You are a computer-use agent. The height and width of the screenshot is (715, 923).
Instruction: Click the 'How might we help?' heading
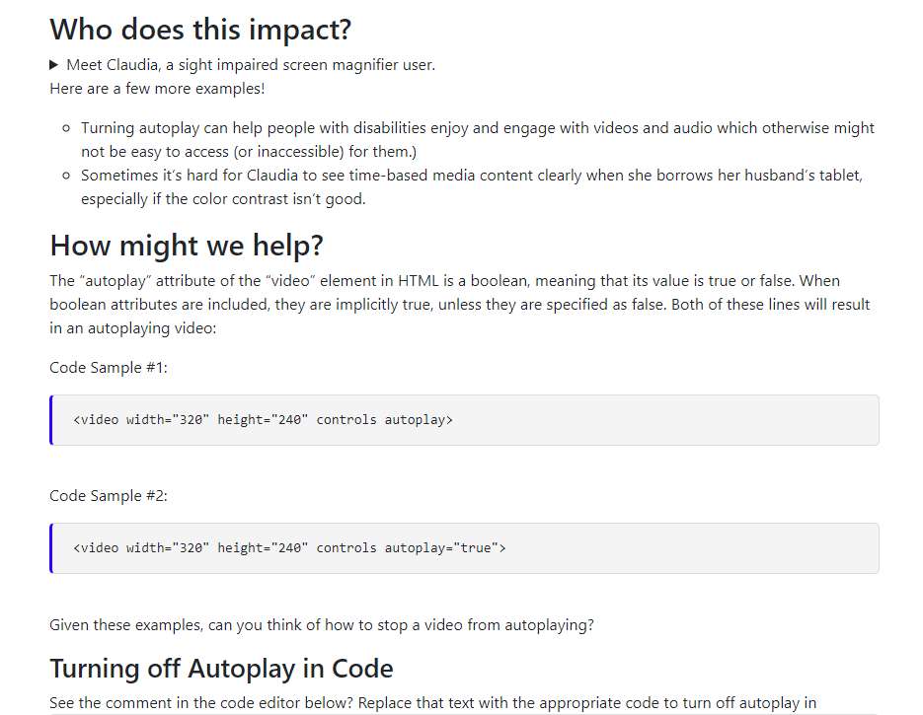click(187, 245)
